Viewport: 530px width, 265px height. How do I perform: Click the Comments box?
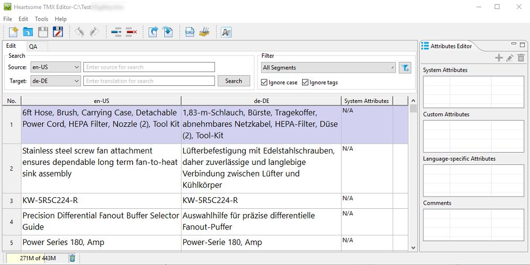click(x=473, y=225)
